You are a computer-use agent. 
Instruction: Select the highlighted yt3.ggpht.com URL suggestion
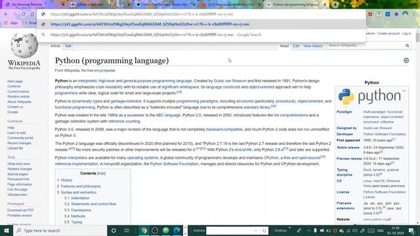tap(201, 24)
